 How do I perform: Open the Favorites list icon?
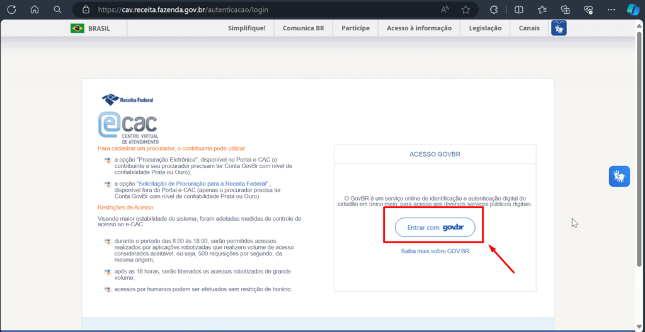(542, 9)
